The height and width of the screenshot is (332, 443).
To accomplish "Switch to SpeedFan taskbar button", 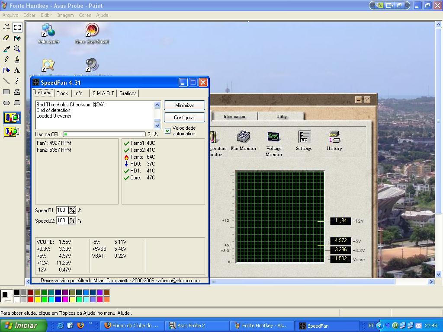I will (328, 326).
